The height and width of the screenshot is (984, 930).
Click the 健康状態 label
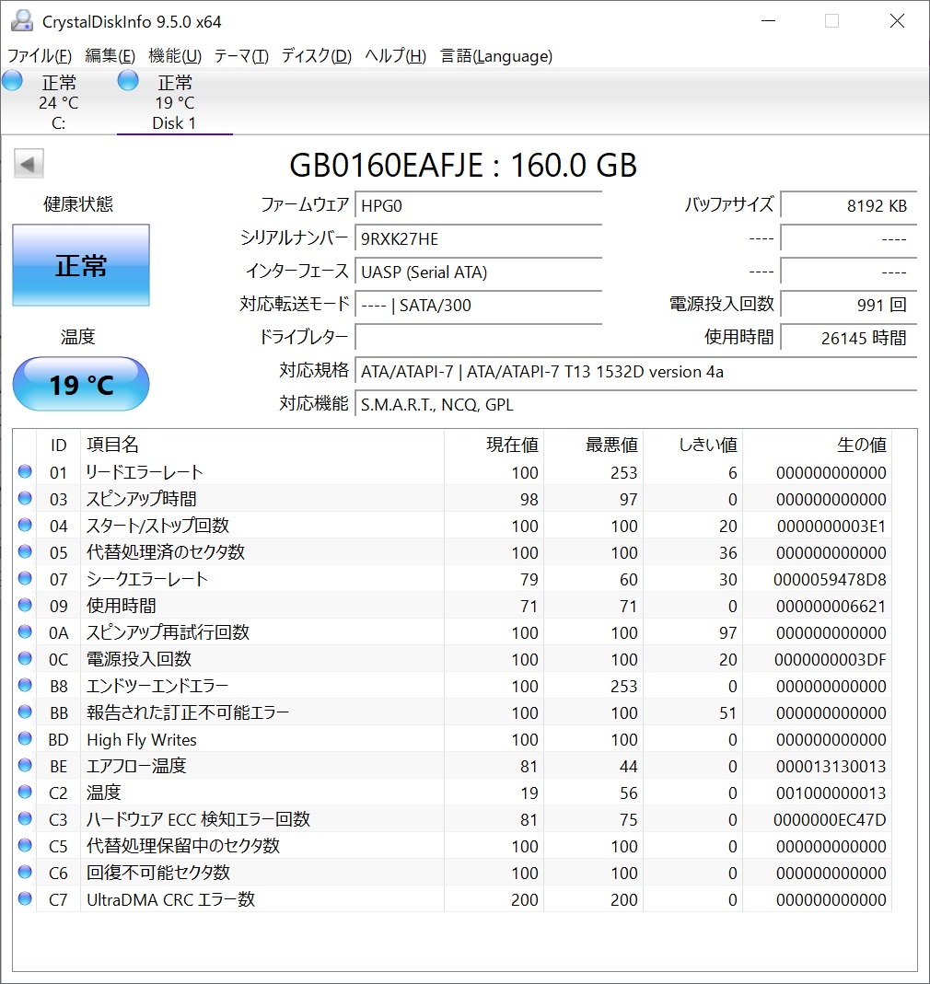78,204
